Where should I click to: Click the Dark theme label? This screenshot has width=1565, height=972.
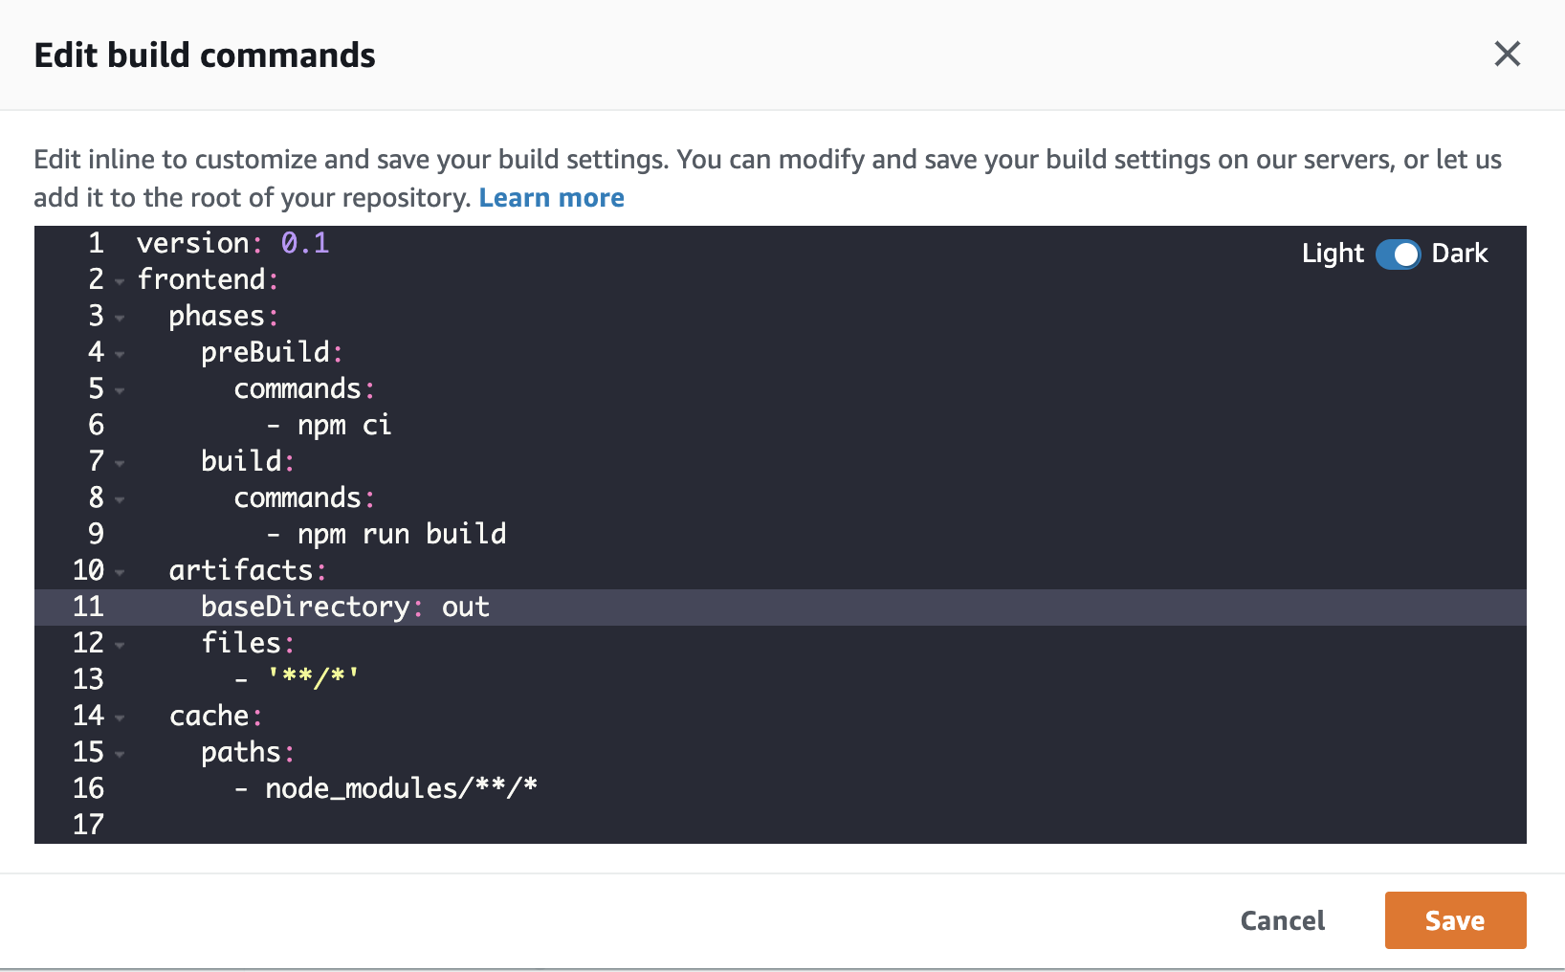[1460, 254]
